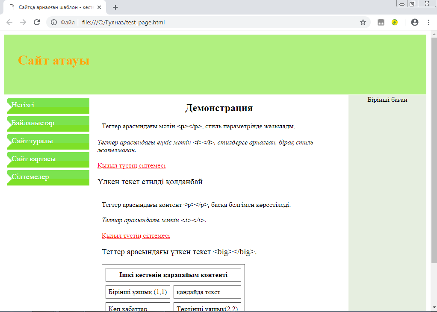
Task: Go back with the browser arrow
Action: 9,22
